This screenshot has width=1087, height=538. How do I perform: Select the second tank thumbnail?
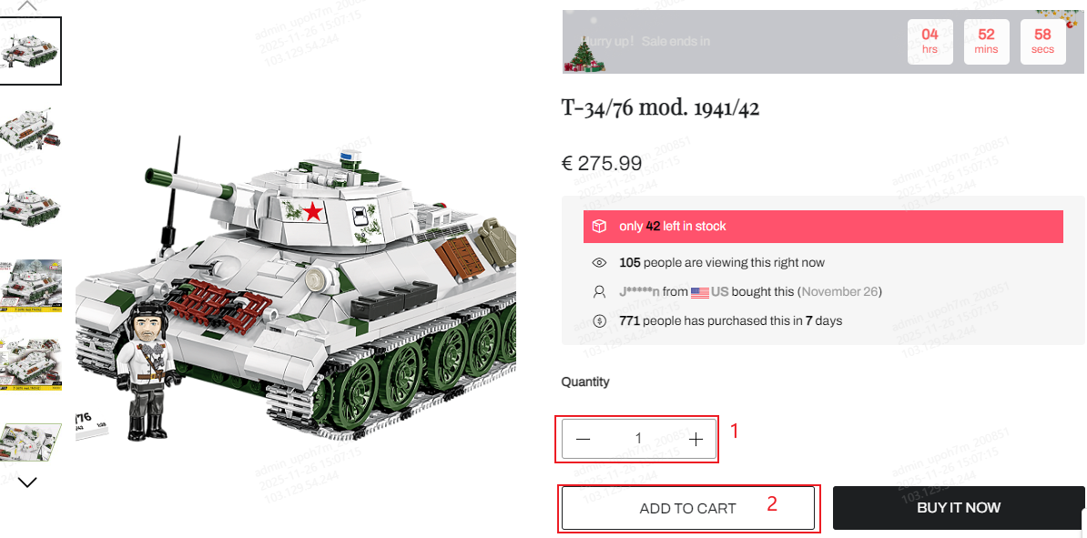click(x=31, y=128)
